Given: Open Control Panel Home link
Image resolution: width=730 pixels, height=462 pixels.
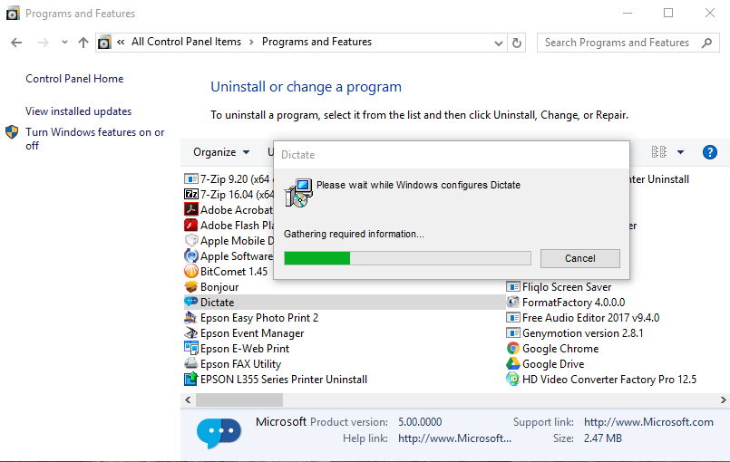Looking at the screenshot, I should pyautogui.click(x=74, y=79).
